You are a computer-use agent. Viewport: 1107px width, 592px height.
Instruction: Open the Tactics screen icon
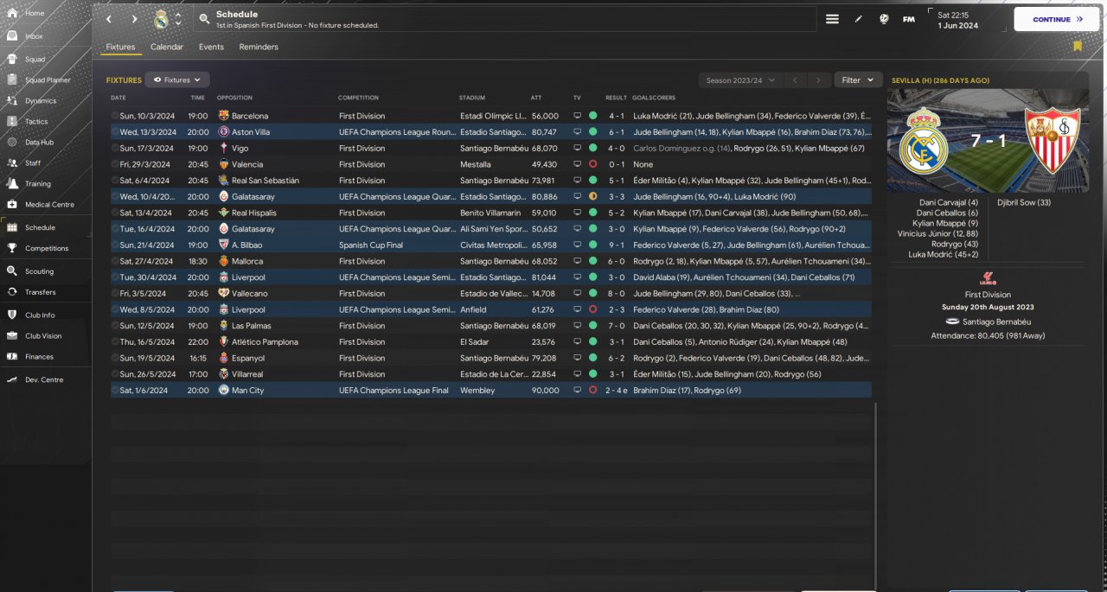[13, 122]
